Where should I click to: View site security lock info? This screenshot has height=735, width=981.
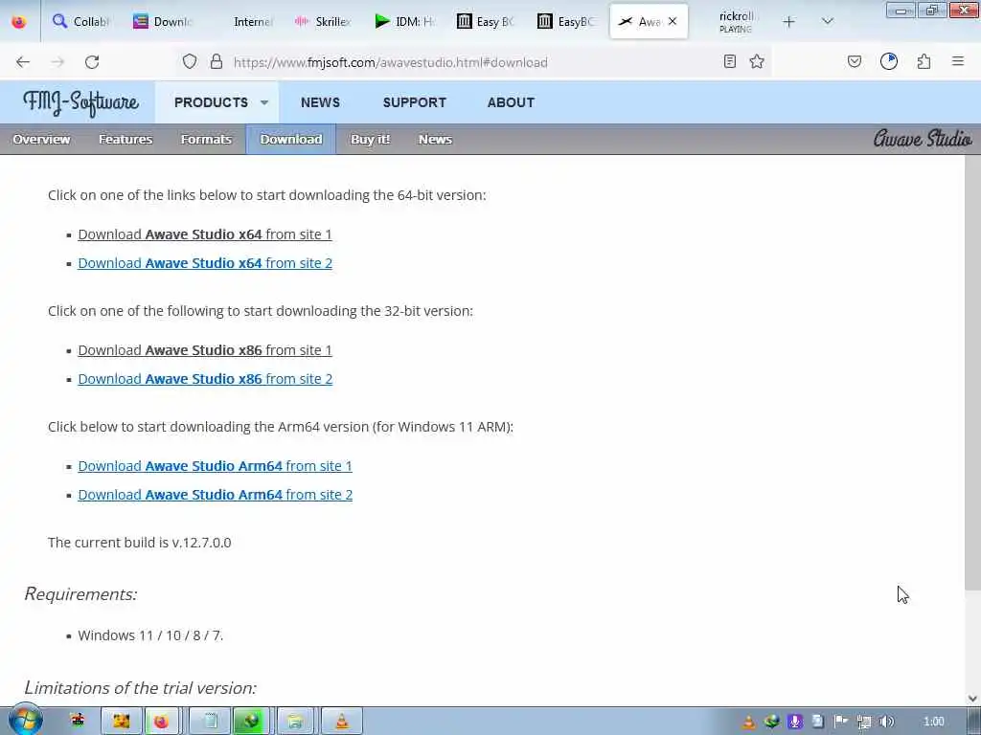pos(217,61)
